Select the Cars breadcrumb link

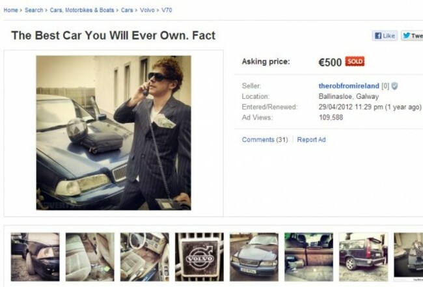(x=127, y=10)
